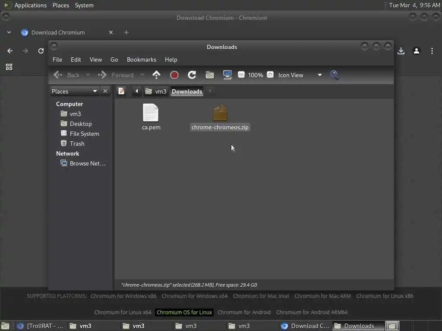Open the Chromium profile icon
This screenshot has height=331, width=442.
coord(417,51)
